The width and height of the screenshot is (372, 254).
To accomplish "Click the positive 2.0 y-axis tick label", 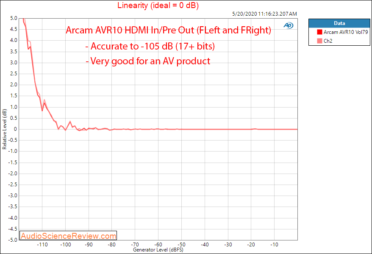I will coord(14,85).
